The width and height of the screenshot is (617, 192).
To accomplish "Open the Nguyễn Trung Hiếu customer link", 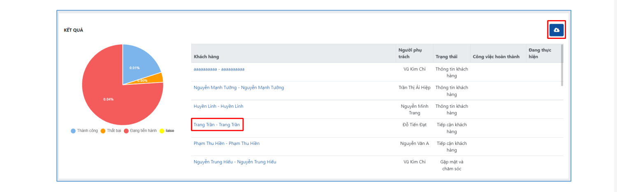I will (235, 162).
